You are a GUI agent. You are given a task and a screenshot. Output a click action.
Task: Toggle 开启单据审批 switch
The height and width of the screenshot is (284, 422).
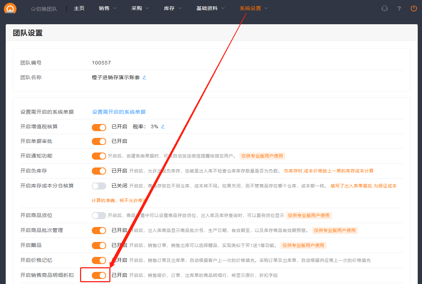click(99, 141)
